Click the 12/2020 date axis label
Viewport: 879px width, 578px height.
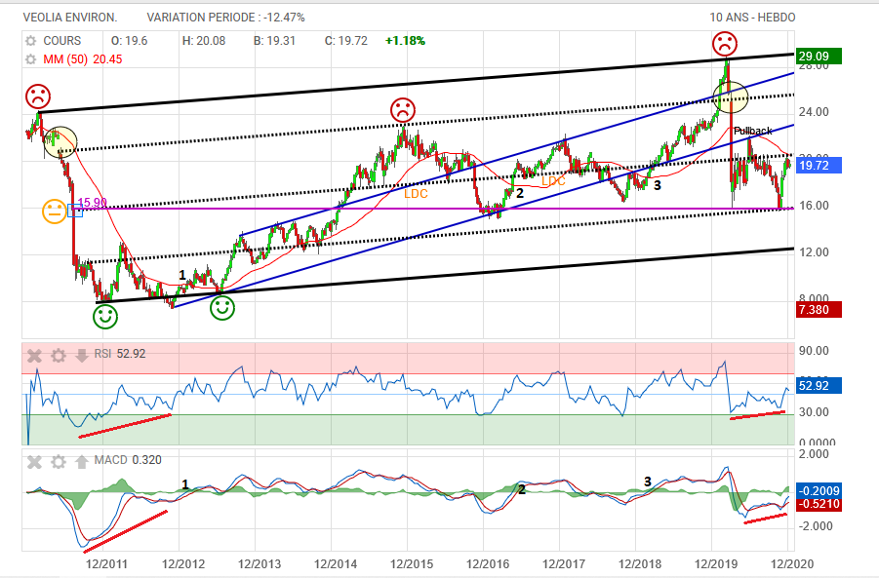point(792,564)
